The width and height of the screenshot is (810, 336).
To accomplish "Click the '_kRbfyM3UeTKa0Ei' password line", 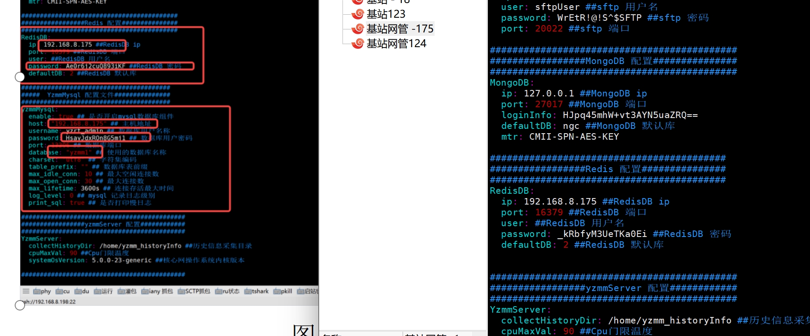I will coord(616,234).
